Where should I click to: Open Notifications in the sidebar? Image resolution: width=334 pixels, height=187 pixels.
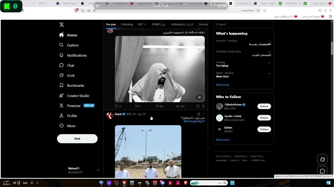click(x=73, y=55)
